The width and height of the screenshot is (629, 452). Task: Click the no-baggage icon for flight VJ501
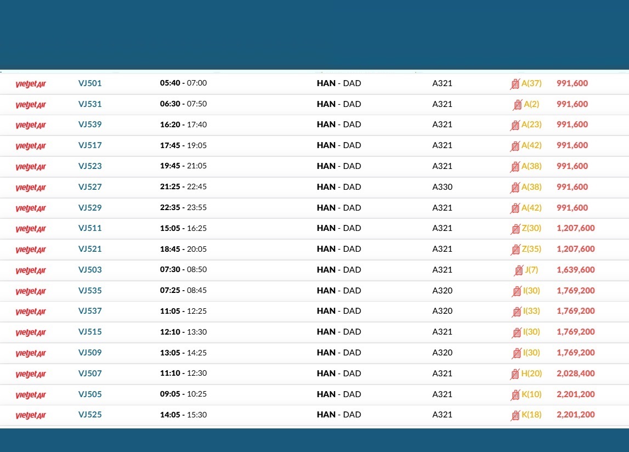[515, 84]
